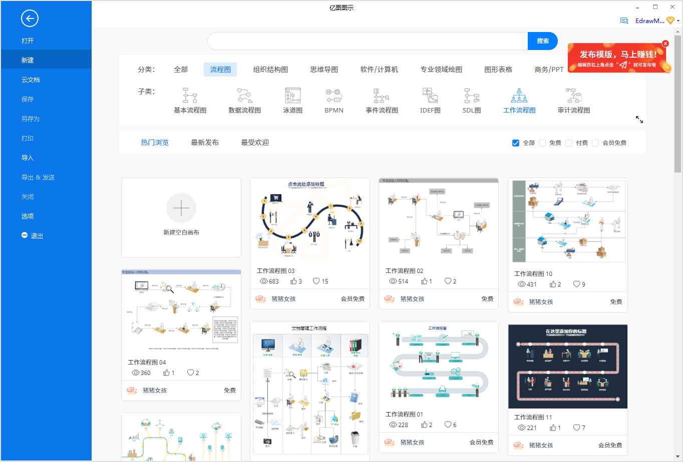Select the 专业领域绘图 category

click(x=441, y=69)
